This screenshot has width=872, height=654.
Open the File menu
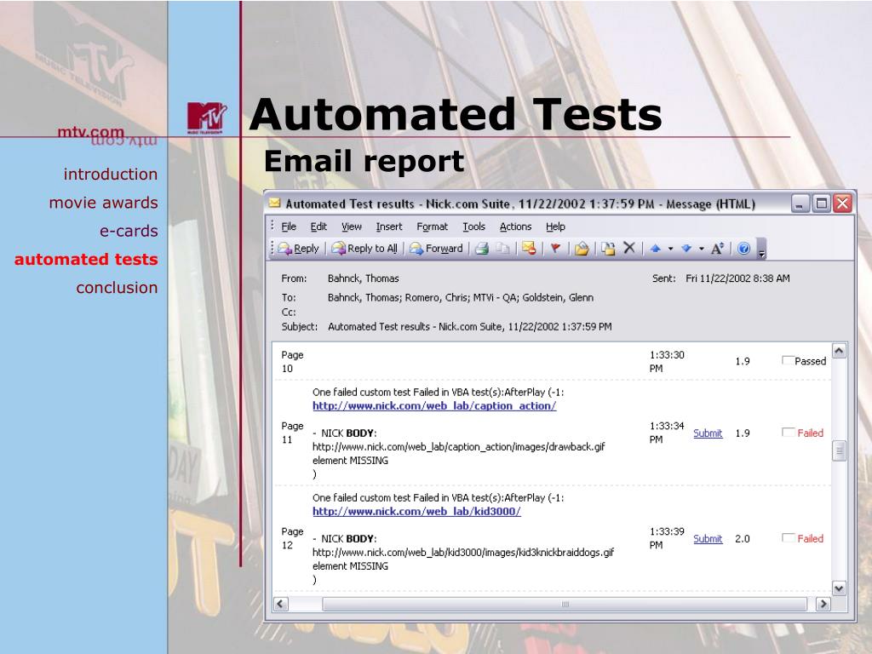(x=289, y=227)
